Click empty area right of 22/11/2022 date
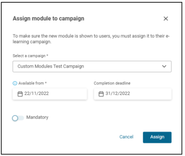The image size is (185, 156). [x=68, y=94]
